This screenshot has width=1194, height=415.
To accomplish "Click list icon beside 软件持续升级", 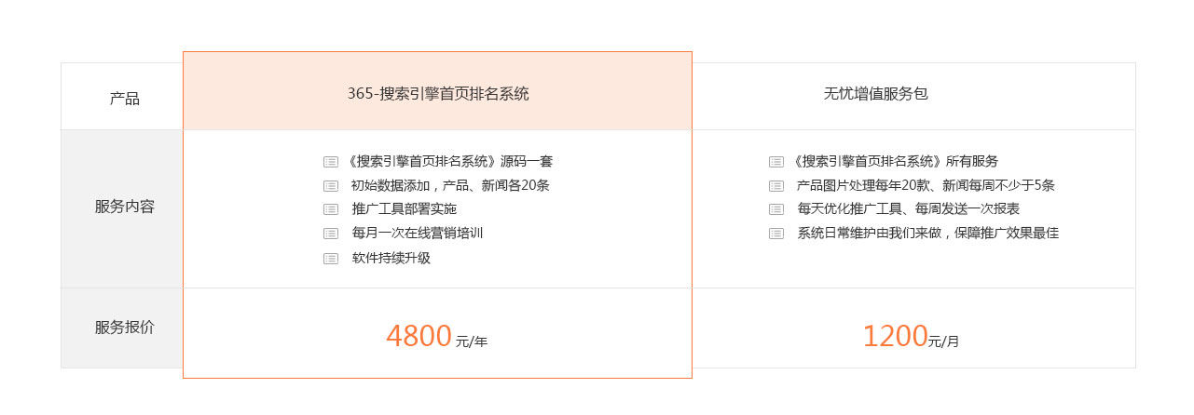I will tap(331, 259).
